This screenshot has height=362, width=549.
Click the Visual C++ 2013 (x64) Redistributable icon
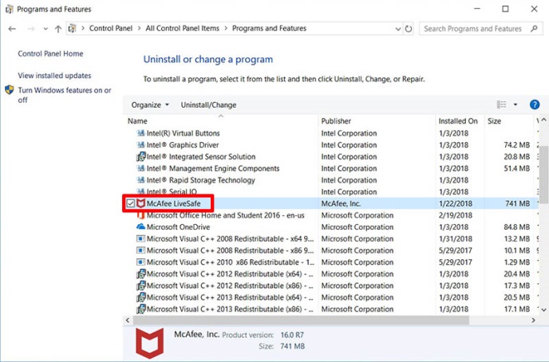[x=140, y=297]
